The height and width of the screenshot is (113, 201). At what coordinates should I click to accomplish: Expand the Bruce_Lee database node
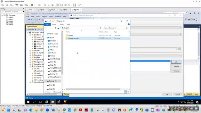point(33,42)
